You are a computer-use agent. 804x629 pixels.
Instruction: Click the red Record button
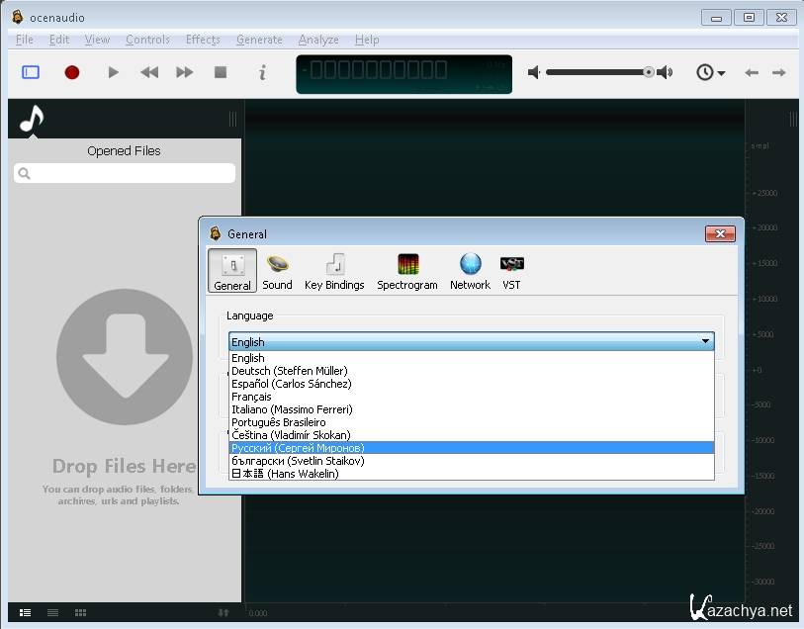pos(72,72)
